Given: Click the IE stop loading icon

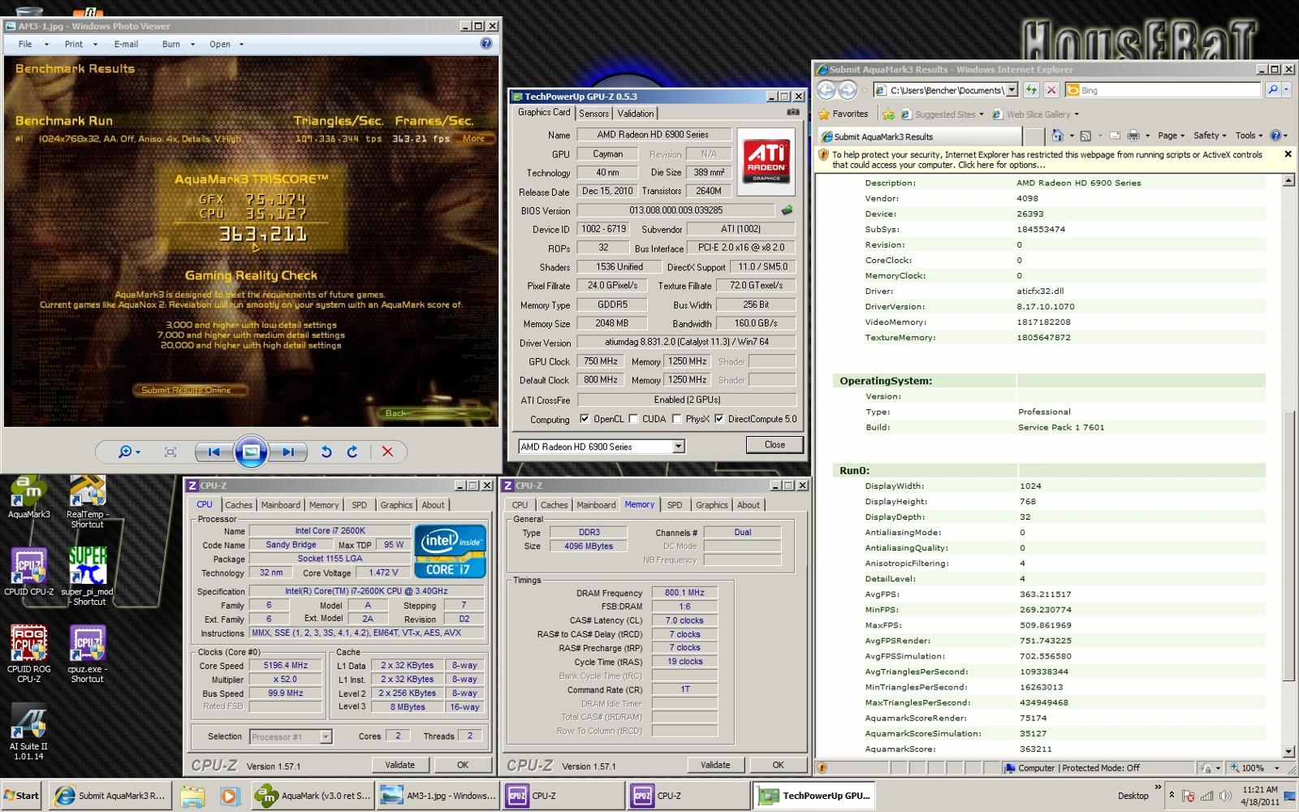Looking at the screenshot, I should (1051, 90).
